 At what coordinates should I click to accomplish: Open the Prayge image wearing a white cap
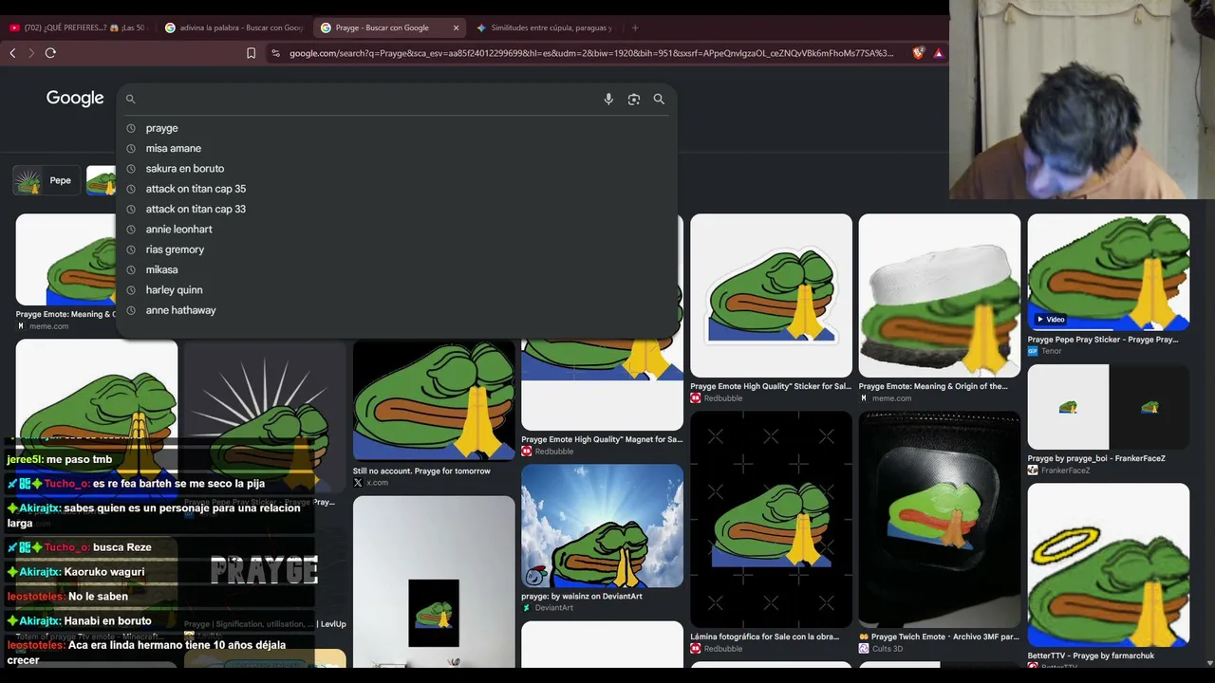point(940,295)
